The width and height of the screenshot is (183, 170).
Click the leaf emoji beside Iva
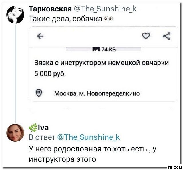[33, 127]
